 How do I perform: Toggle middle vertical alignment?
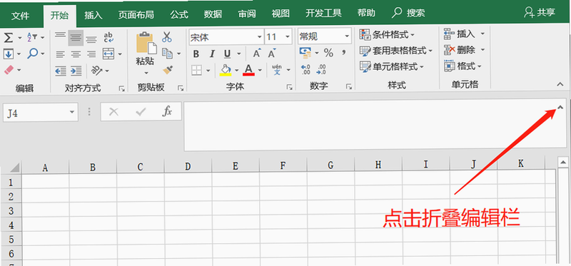76,38
